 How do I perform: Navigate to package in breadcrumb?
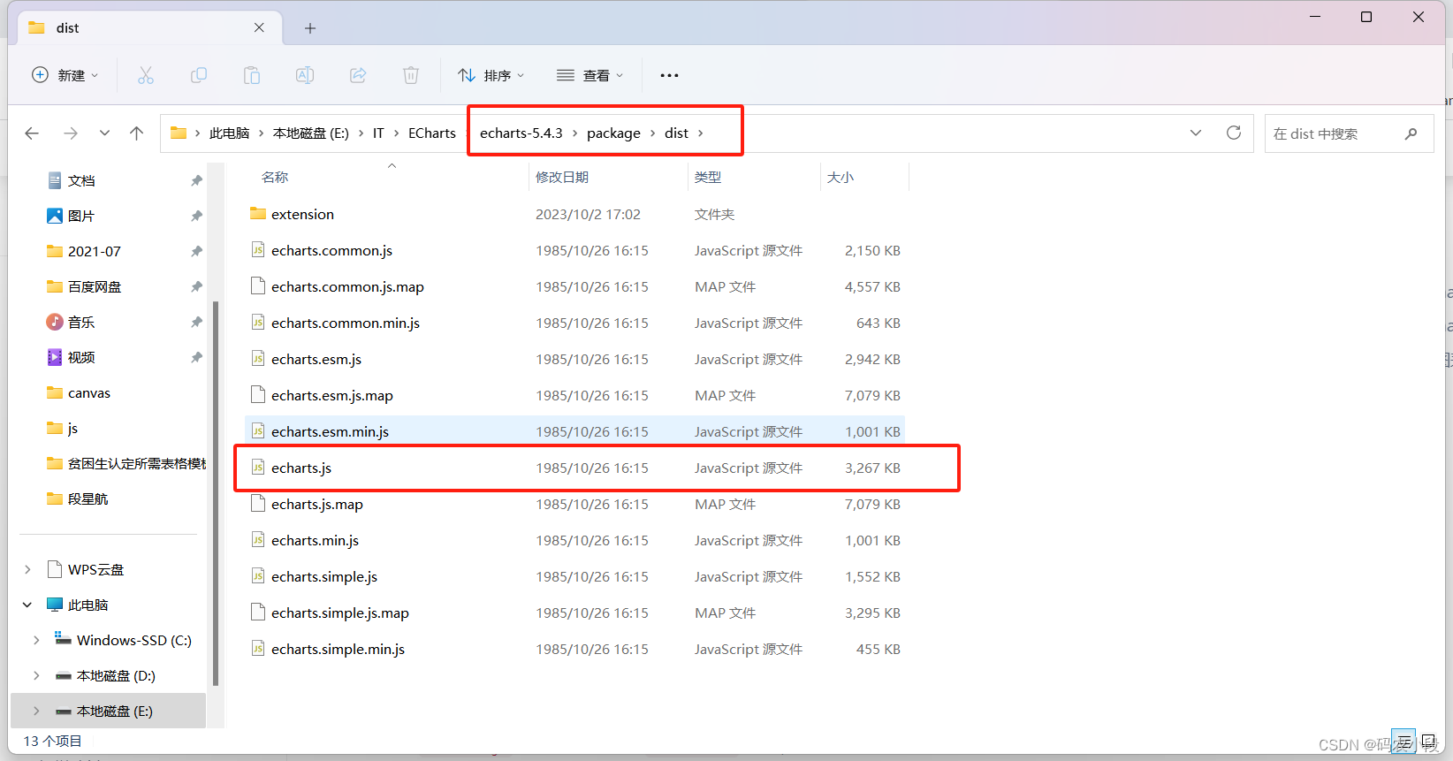[x=613, y=133]
